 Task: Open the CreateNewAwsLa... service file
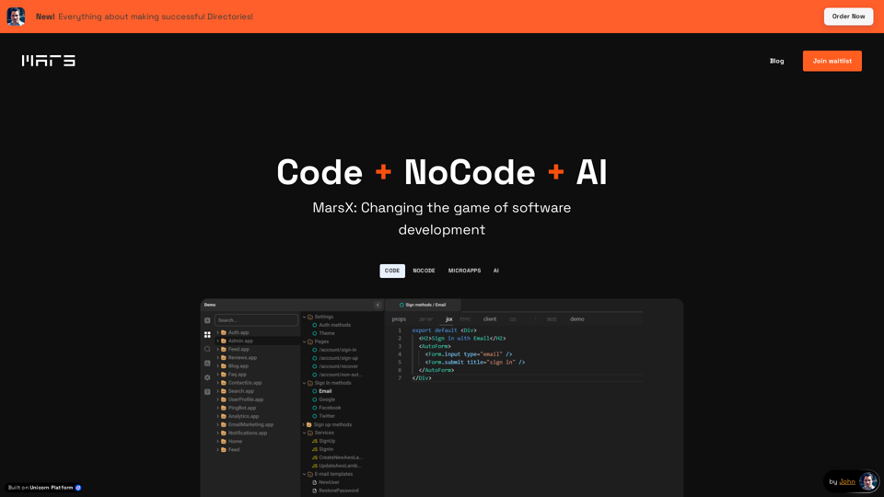click(x=341, y=457)
